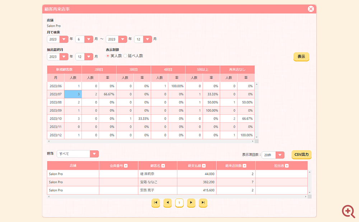
Task: Go to previous page of results
Action: 168,203
